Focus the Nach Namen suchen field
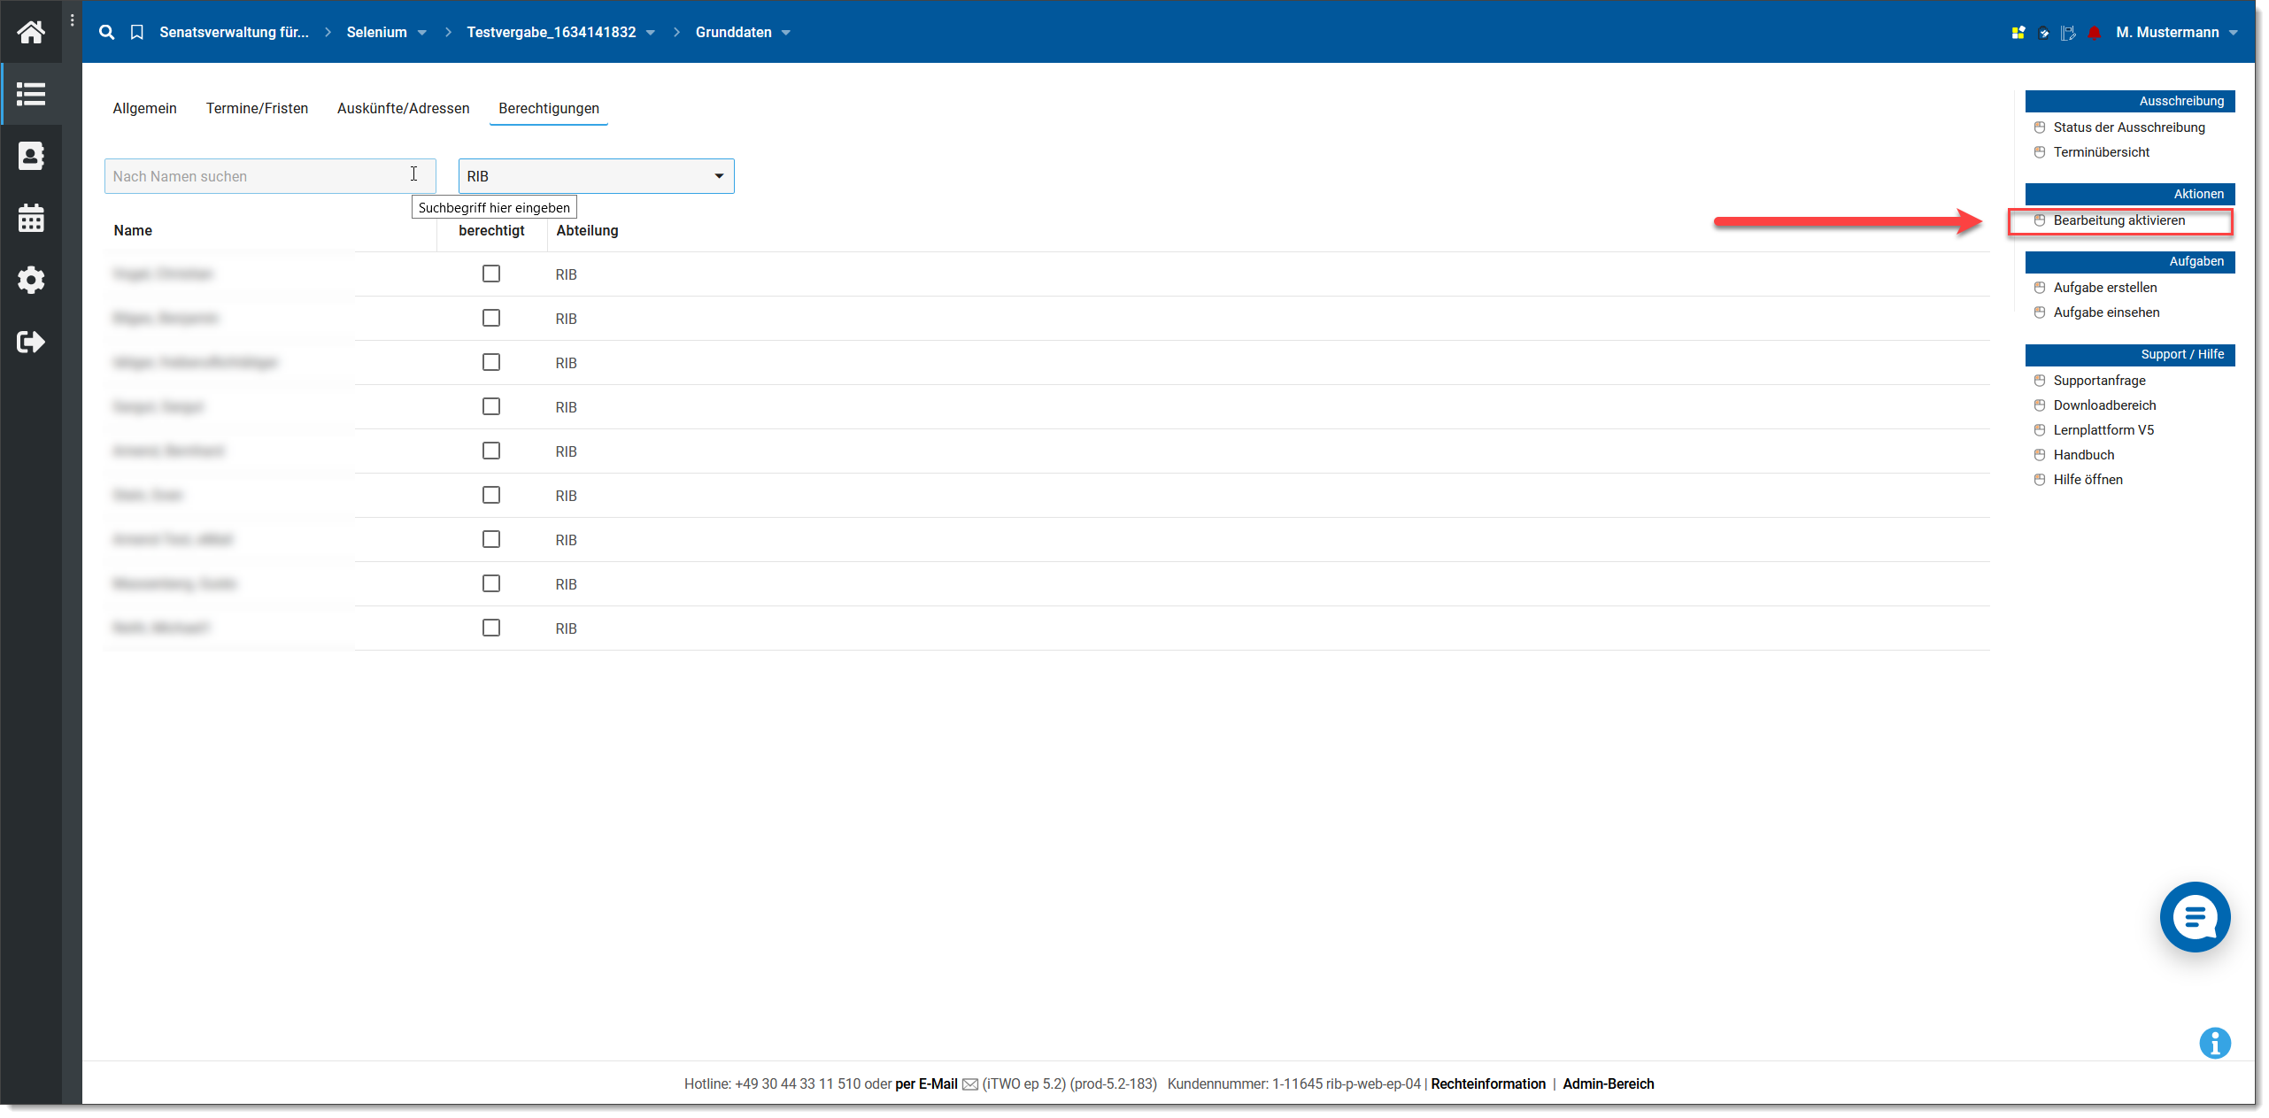2269x1118 pixels. [x=270, y=176]
